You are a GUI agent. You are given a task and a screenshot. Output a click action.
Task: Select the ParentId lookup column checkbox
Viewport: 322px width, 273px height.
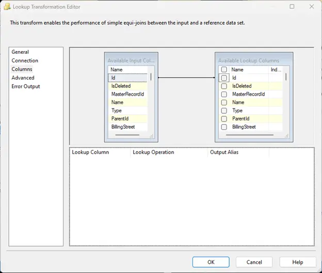[224, 119]
